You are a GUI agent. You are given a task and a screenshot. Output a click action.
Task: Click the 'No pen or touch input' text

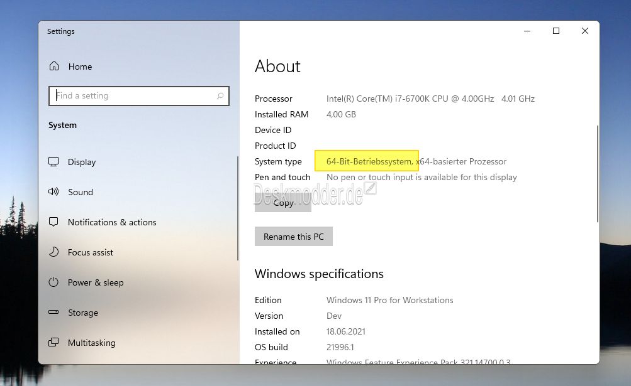pyautogui.click(x=422, y=177)
